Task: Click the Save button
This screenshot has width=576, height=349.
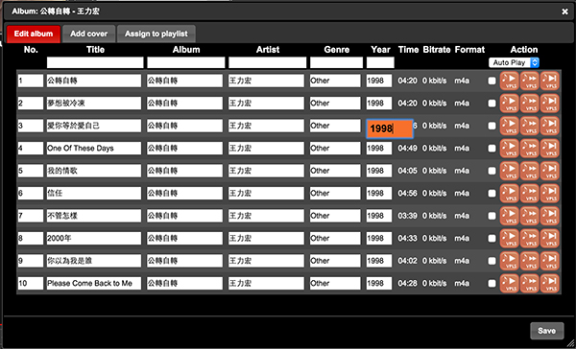Action: 546,331
